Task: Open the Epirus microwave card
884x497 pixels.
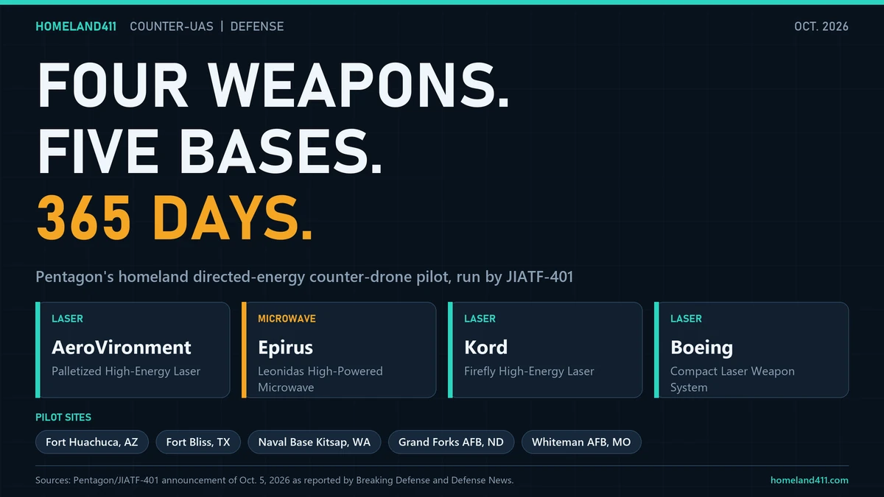Action: coord(339,350)
